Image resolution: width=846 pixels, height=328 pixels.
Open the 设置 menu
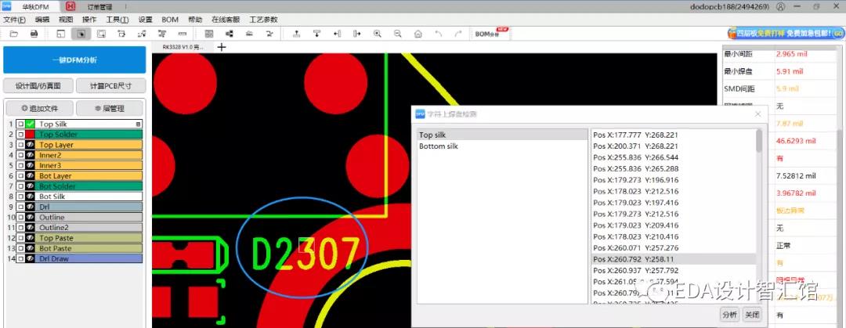coord(146,20)
